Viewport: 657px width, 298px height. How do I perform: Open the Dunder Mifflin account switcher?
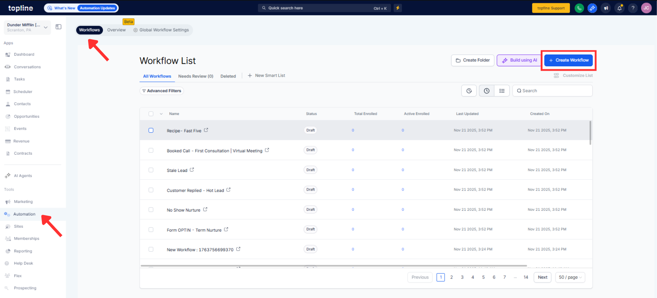(27, 27)
